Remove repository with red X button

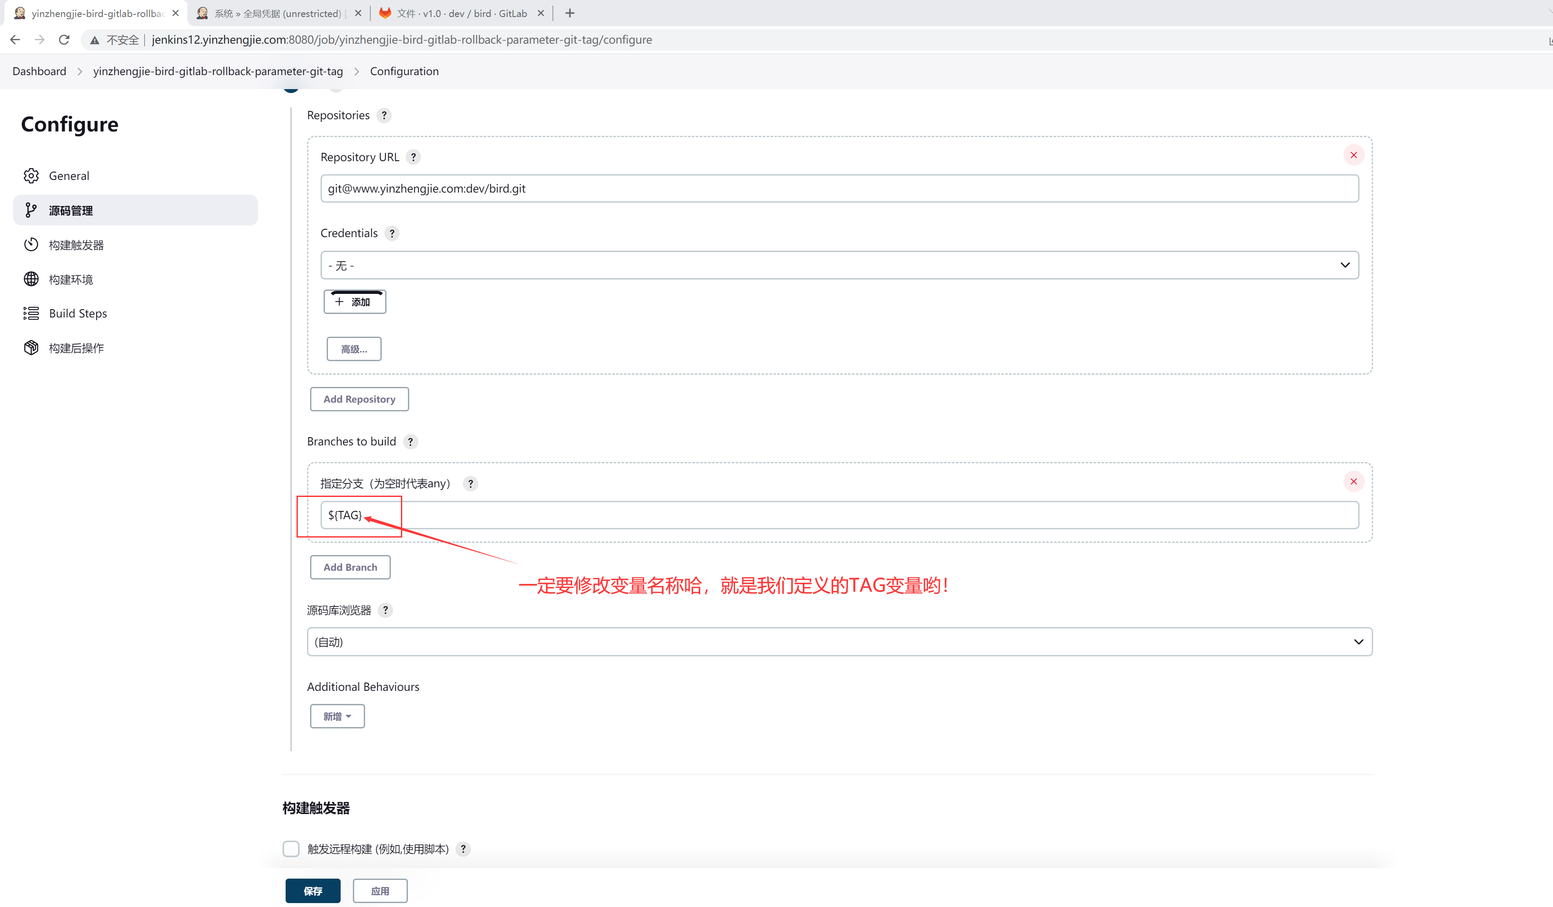[x=1353, y=155]
